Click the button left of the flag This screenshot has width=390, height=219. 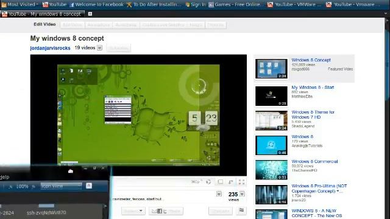coord(221,211)
